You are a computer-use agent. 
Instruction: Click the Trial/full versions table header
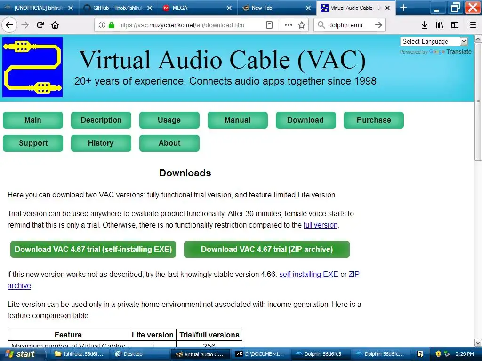(209, 335)
